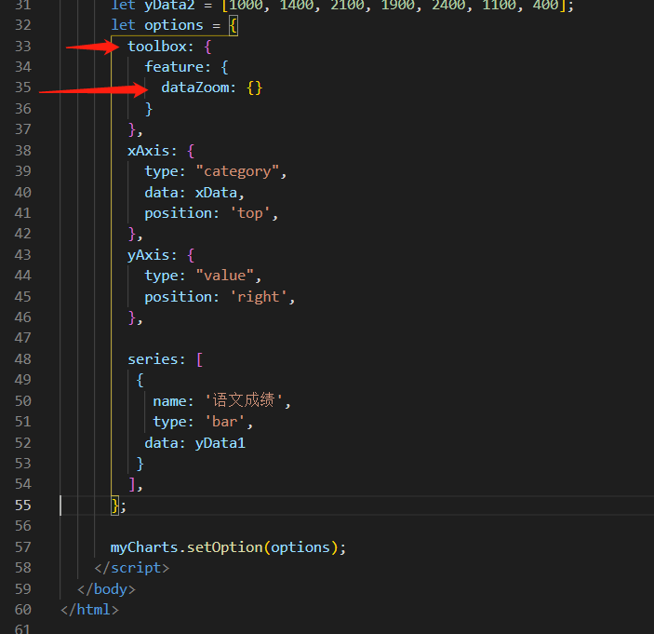Image resolution: width=654 pixels, height=634 pixels.
Task: Click the '语文成绩' name string
Action: coord(244,400)
